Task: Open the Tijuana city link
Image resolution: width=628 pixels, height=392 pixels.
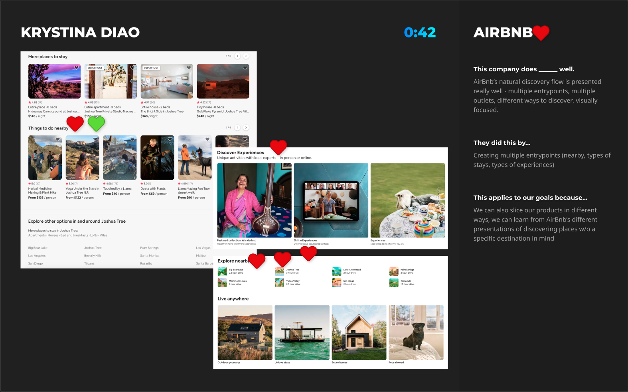Action: pyautogui.click(x=89, y=263)
